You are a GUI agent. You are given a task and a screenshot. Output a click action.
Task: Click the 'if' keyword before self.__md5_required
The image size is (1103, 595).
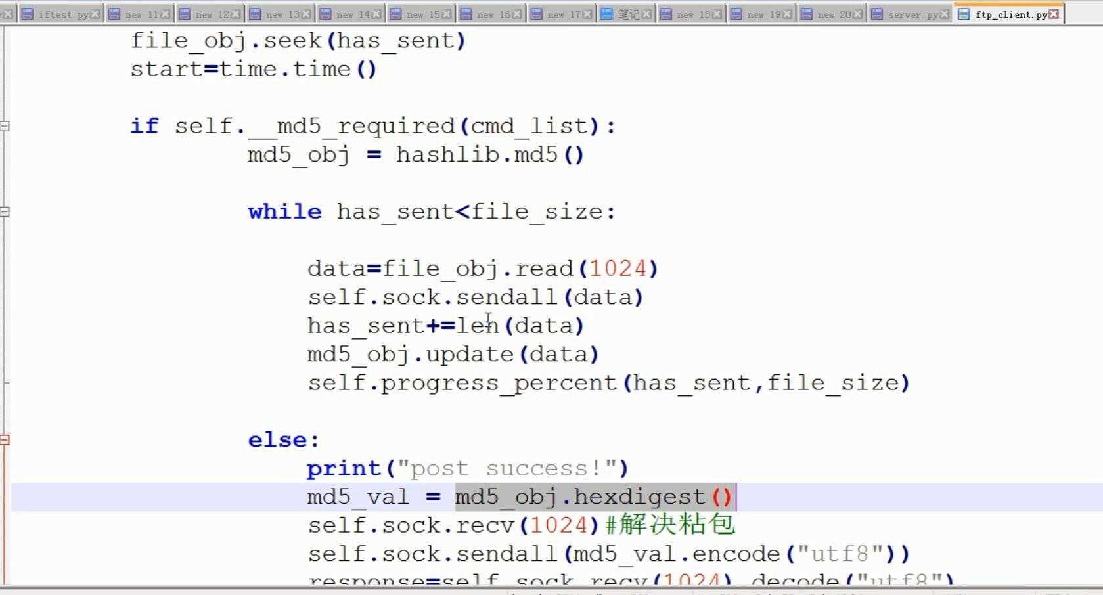(x=145, y=126)
